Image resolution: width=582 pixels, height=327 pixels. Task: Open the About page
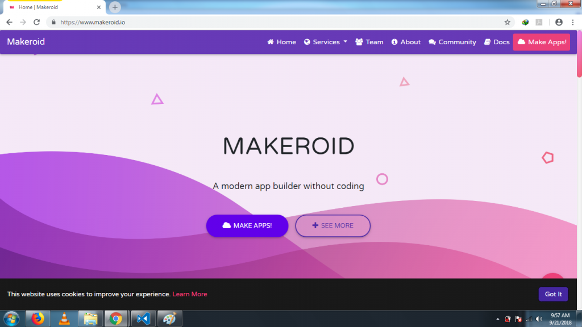point(406,42)
